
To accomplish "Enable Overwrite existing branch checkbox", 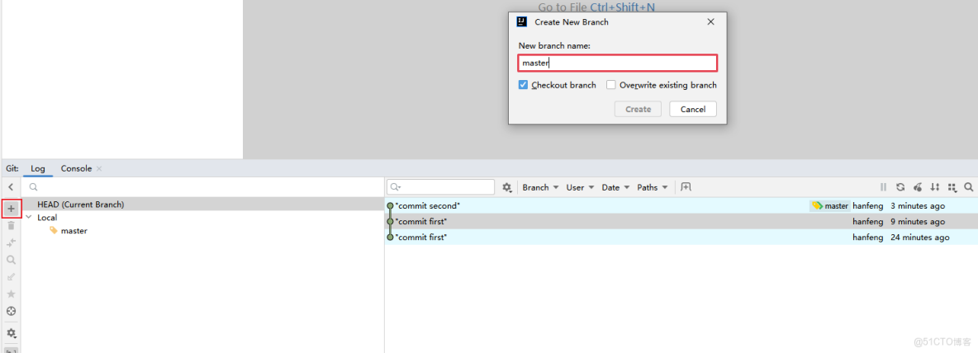I will [x=611, y=85].
